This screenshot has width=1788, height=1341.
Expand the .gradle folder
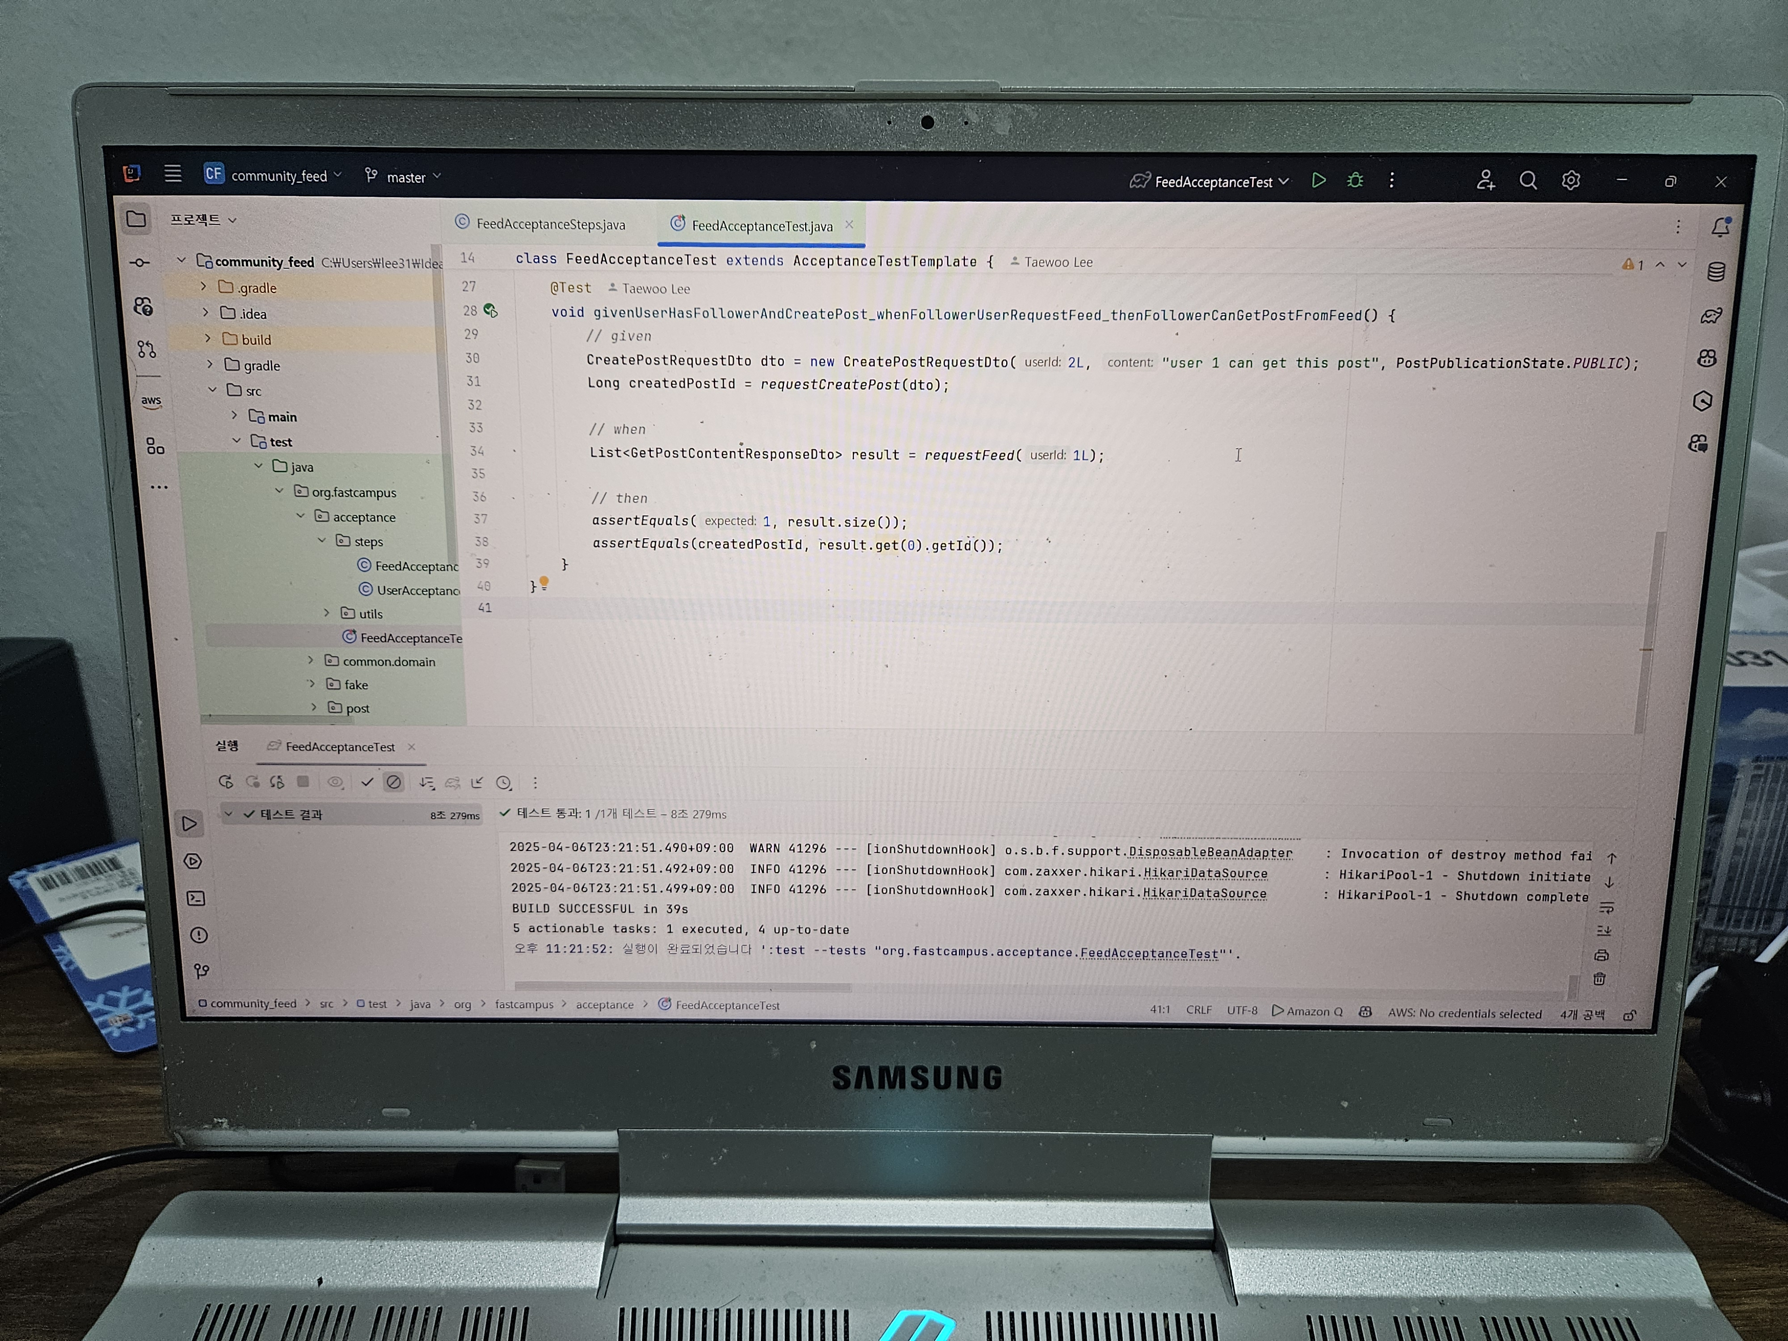tap(204, 287)
